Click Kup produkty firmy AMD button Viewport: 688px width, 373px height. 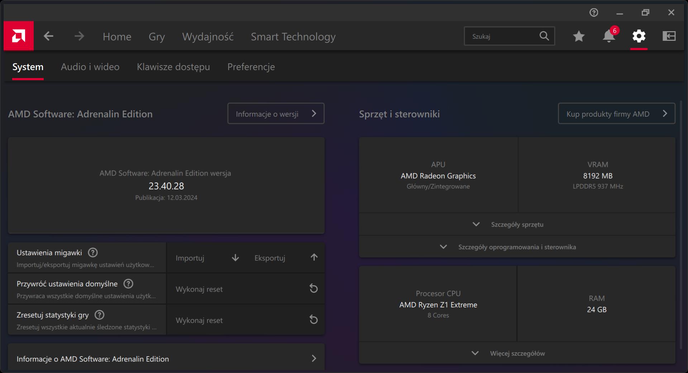point(617,113)
